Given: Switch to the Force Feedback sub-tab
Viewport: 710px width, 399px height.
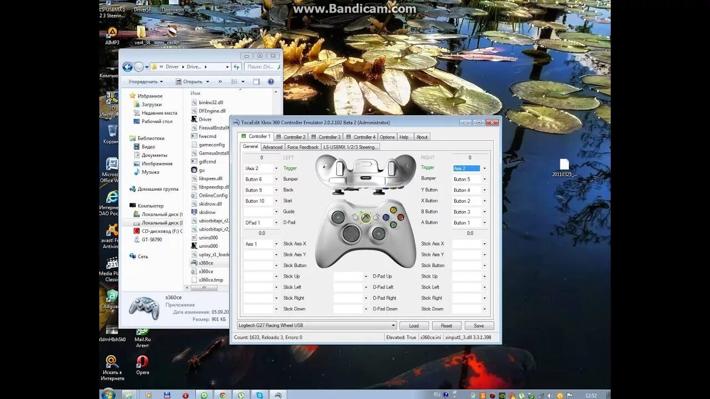Looking at the screenshot, I should [303, 147].
